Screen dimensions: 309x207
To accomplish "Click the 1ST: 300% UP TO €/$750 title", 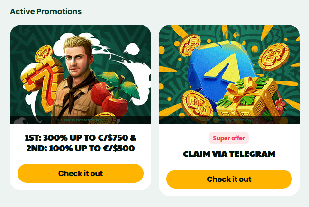I will [81, 143].
